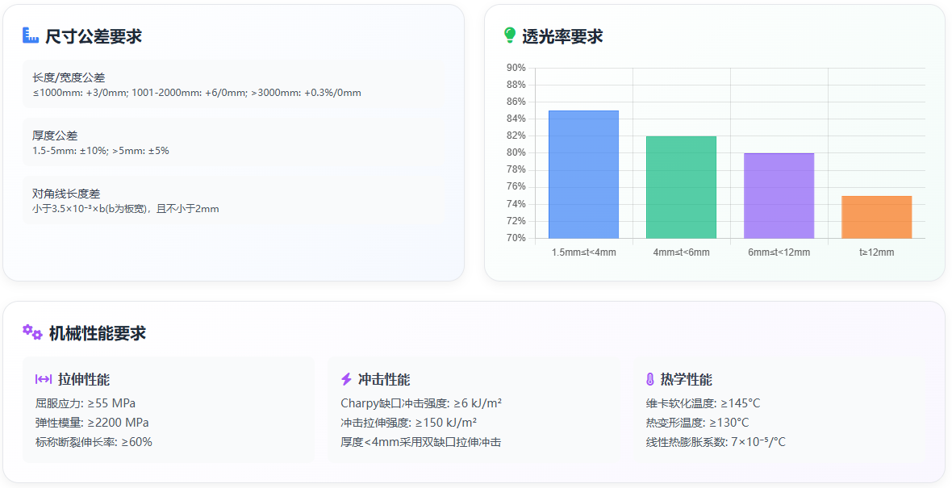Click the blue bar for 1.5mm≤t<4mm

(583, 174)
